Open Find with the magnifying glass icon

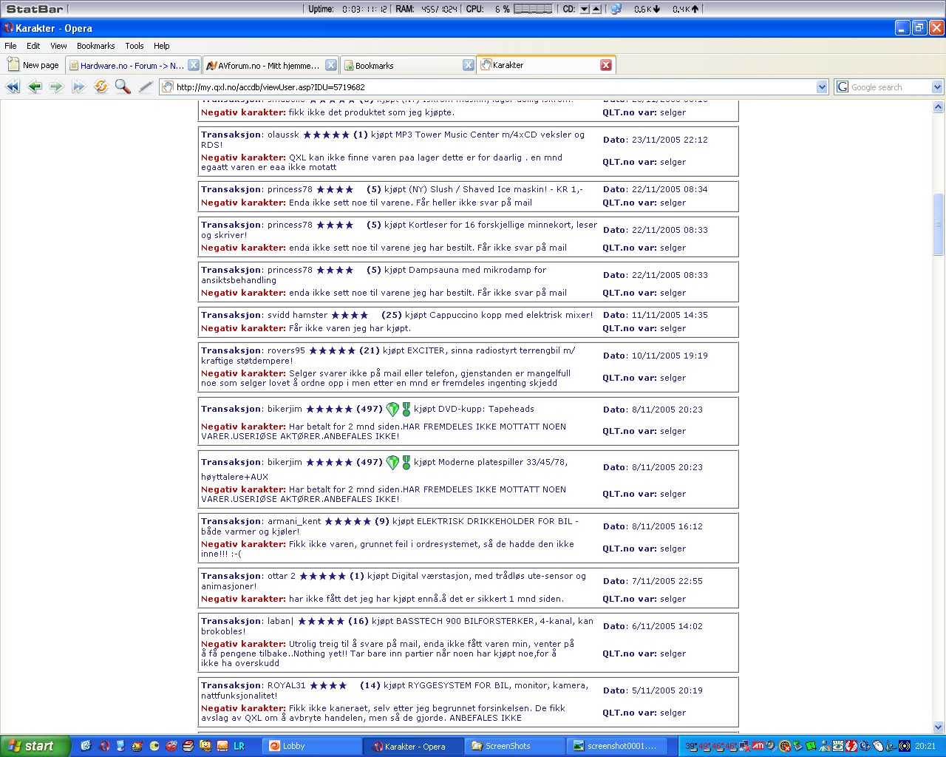[123, 87]
